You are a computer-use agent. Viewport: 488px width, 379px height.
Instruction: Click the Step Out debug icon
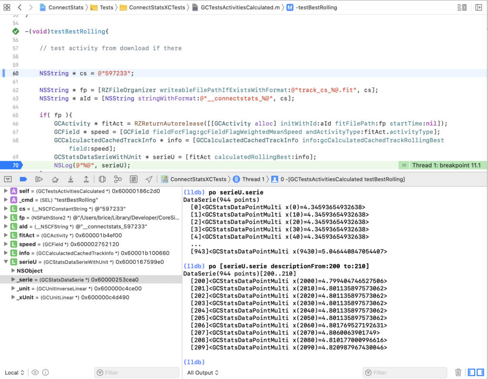[86, 179]
